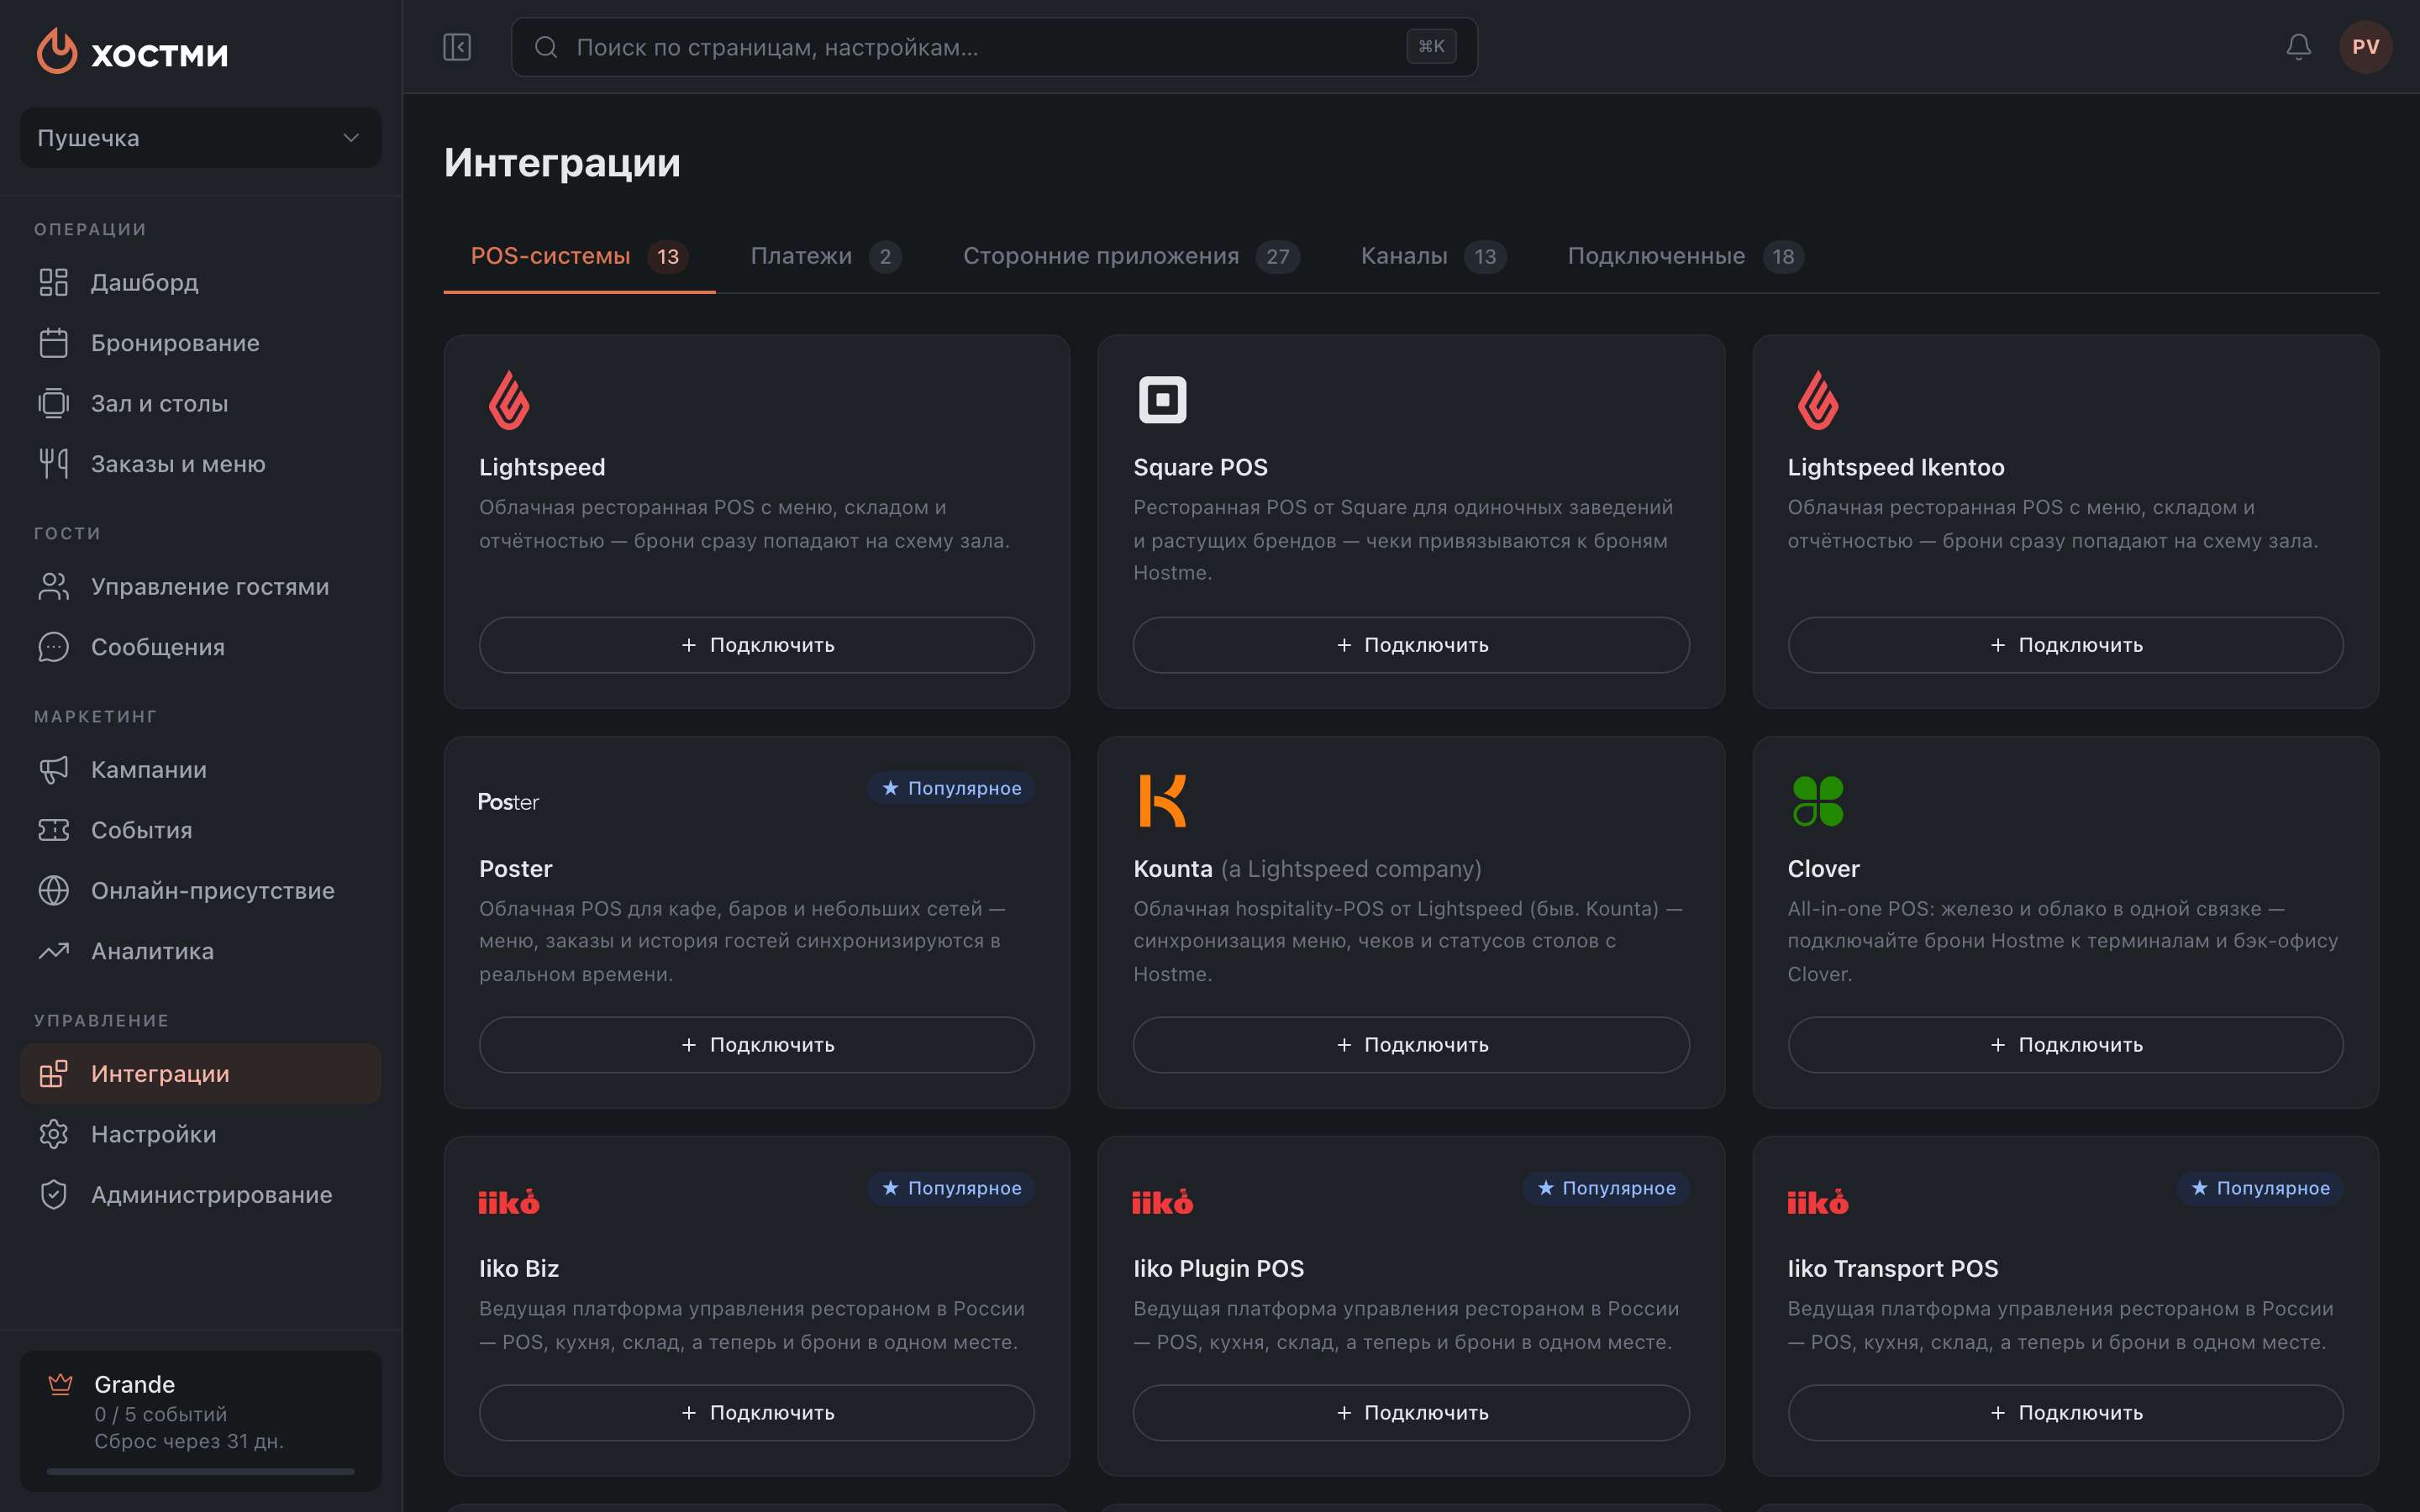Open Настройки in the sidebar

click(x=200, y=1134)
